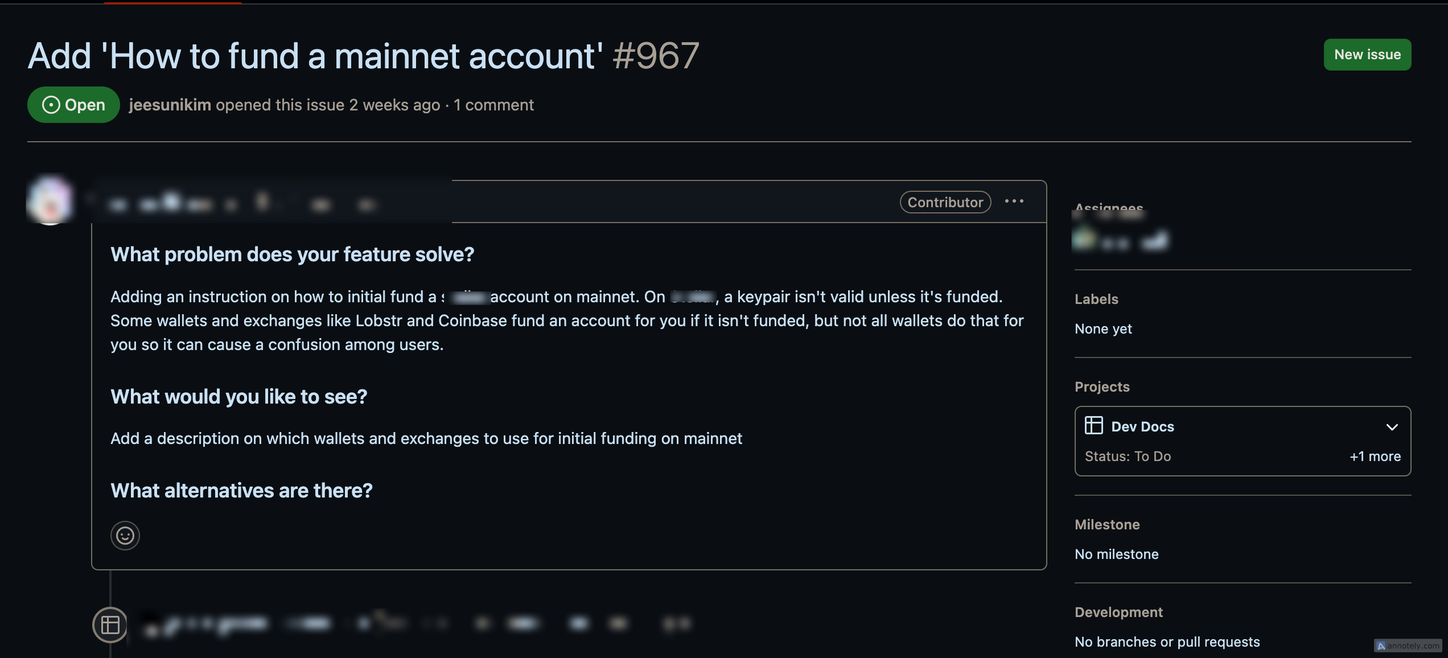Click the blurred assignee avatar
Image resolution: width=1448 pixels, height=658 pixels.
pyautogui.click(x=1084, y=239)
